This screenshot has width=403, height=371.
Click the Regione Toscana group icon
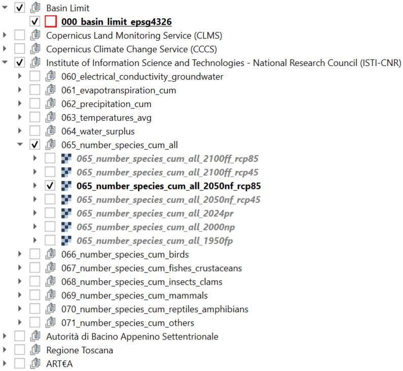click(35, 350)
